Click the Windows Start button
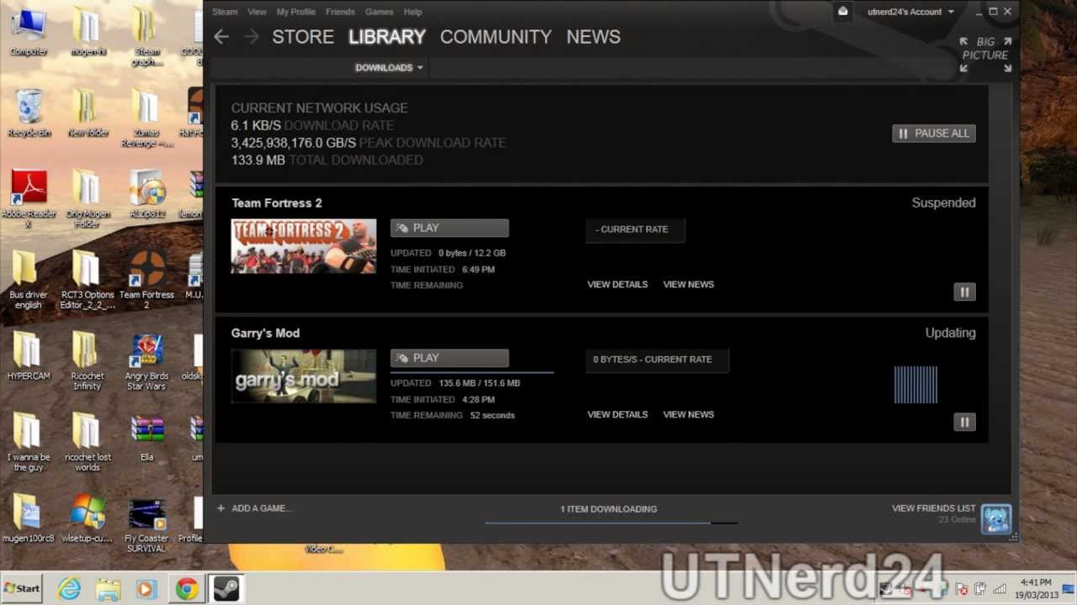The height and width of the screenshot is (605, 1077). point(22,588)
